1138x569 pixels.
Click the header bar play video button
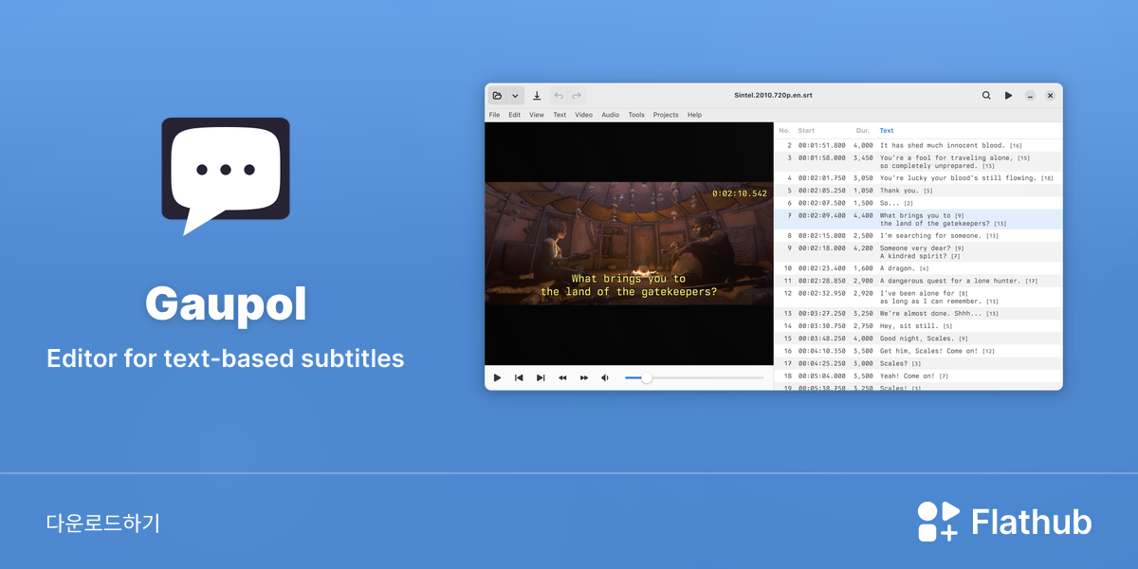click(1008, 96)
